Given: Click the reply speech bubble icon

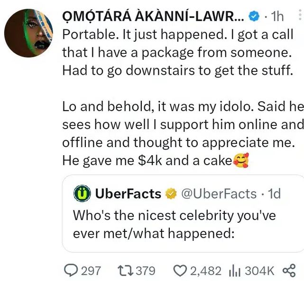Looking at the screenshot, I should pos(71,270).
